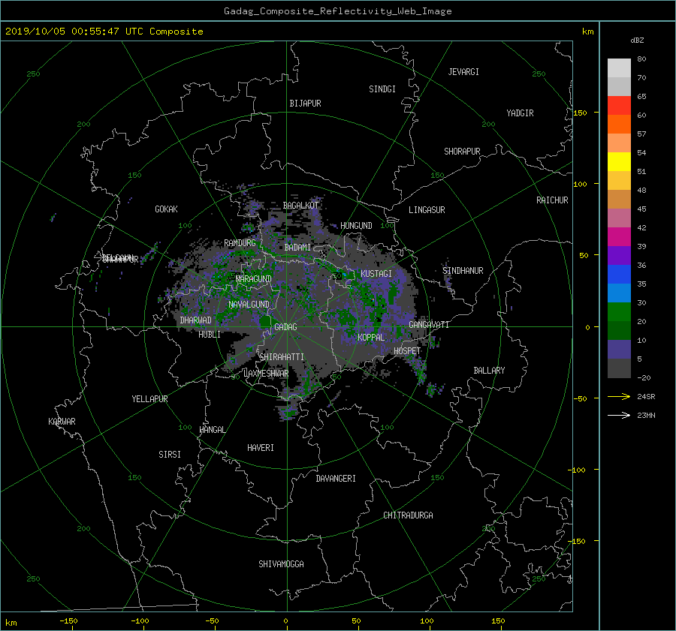Click the DAVANGERI city label
Screen dimensions: 676x631
(336, 479)
